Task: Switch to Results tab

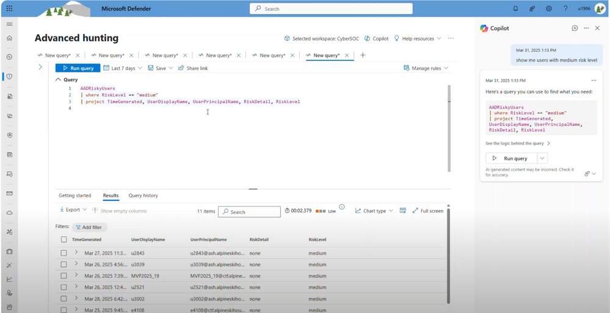Action: pos(111,195)
